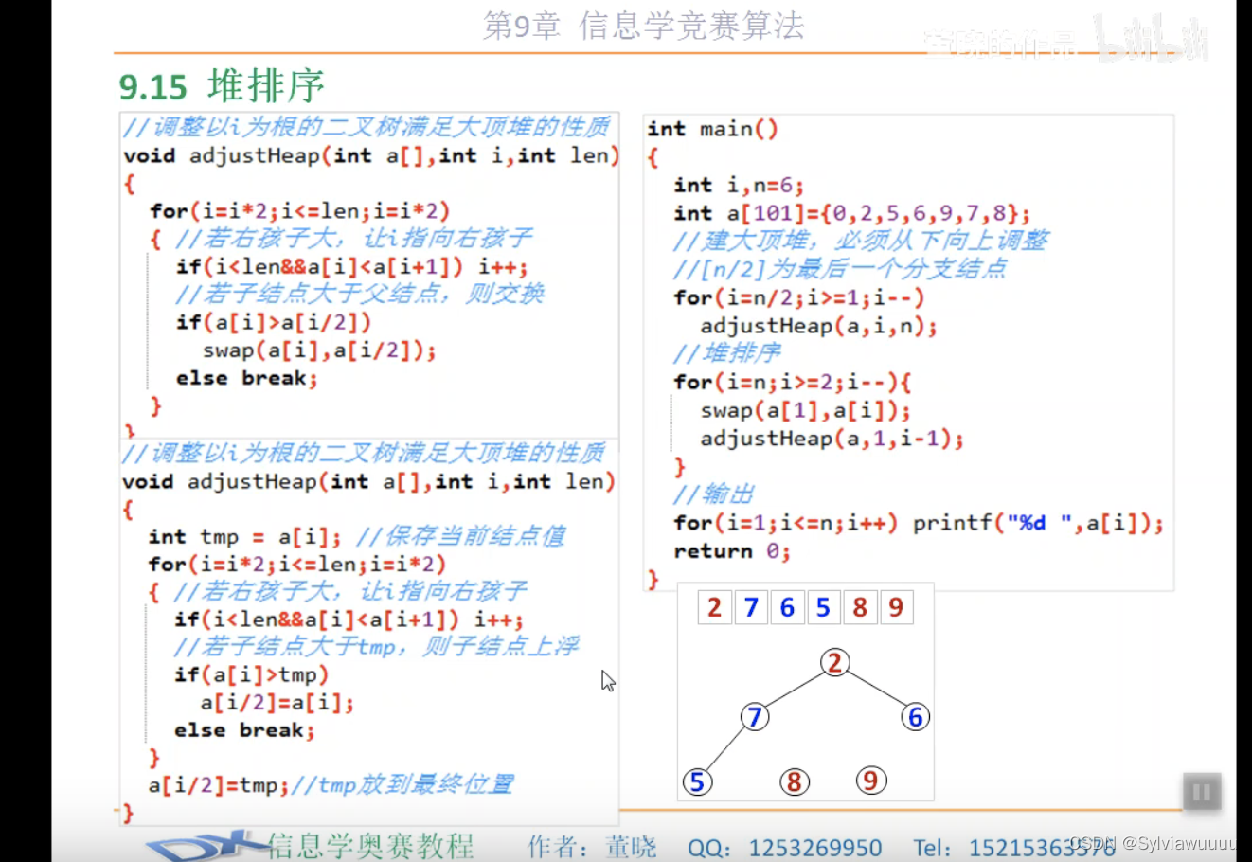Click the circled tree node labeled 5
This screenshot has height=862, width=1252.
[x=697, y=781]
